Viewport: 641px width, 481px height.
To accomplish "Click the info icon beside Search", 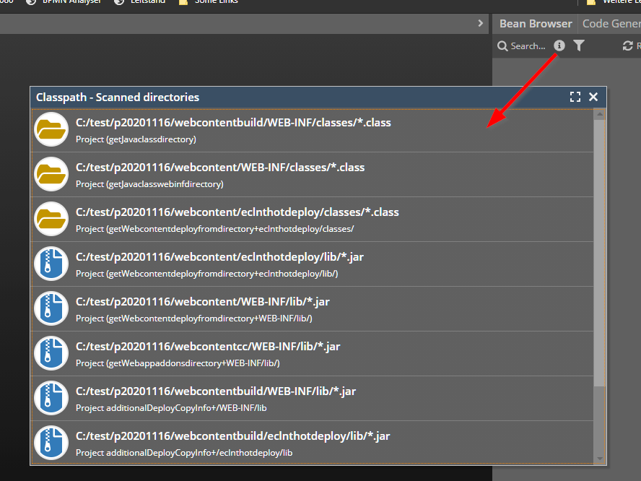I will [x=559, y=45].
